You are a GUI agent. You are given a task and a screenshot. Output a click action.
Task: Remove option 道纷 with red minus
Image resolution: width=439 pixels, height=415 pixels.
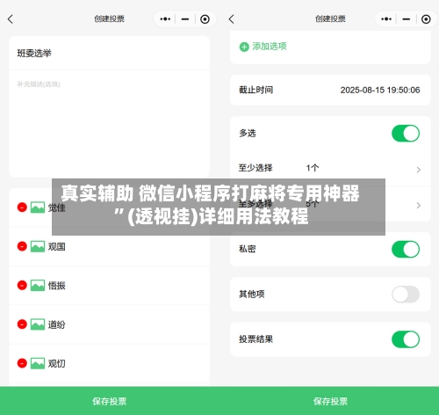coord(22,324)
